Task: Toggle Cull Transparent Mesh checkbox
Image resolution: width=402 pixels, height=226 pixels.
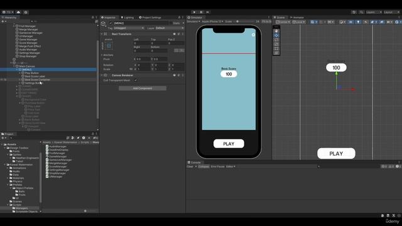Action: 136,80
